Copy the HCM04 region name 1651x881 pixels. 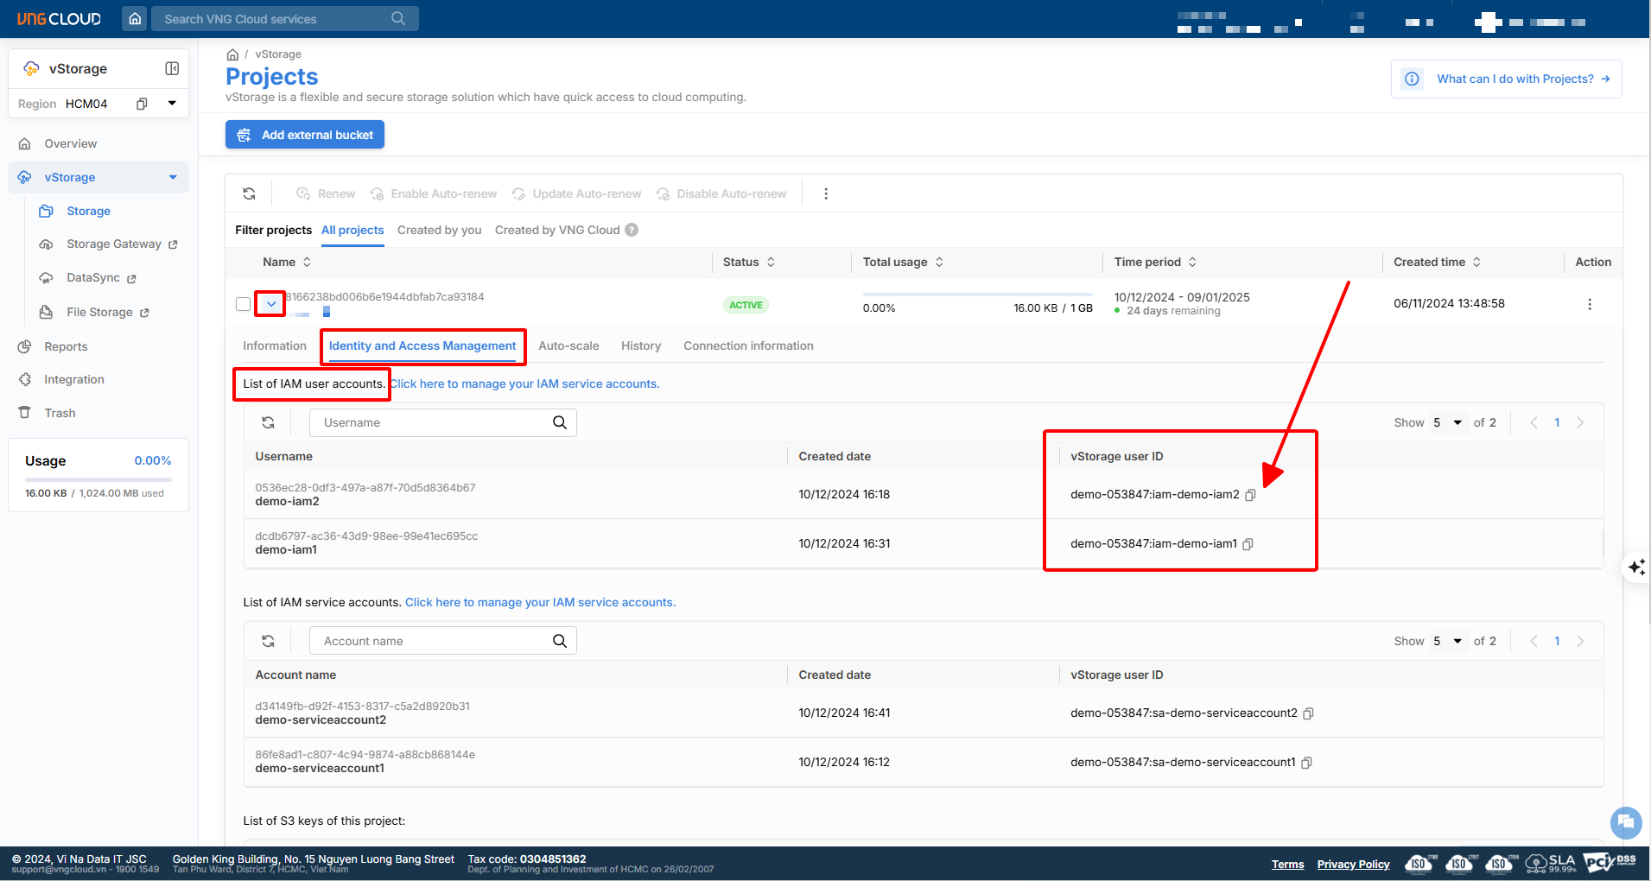click(142, 104)
